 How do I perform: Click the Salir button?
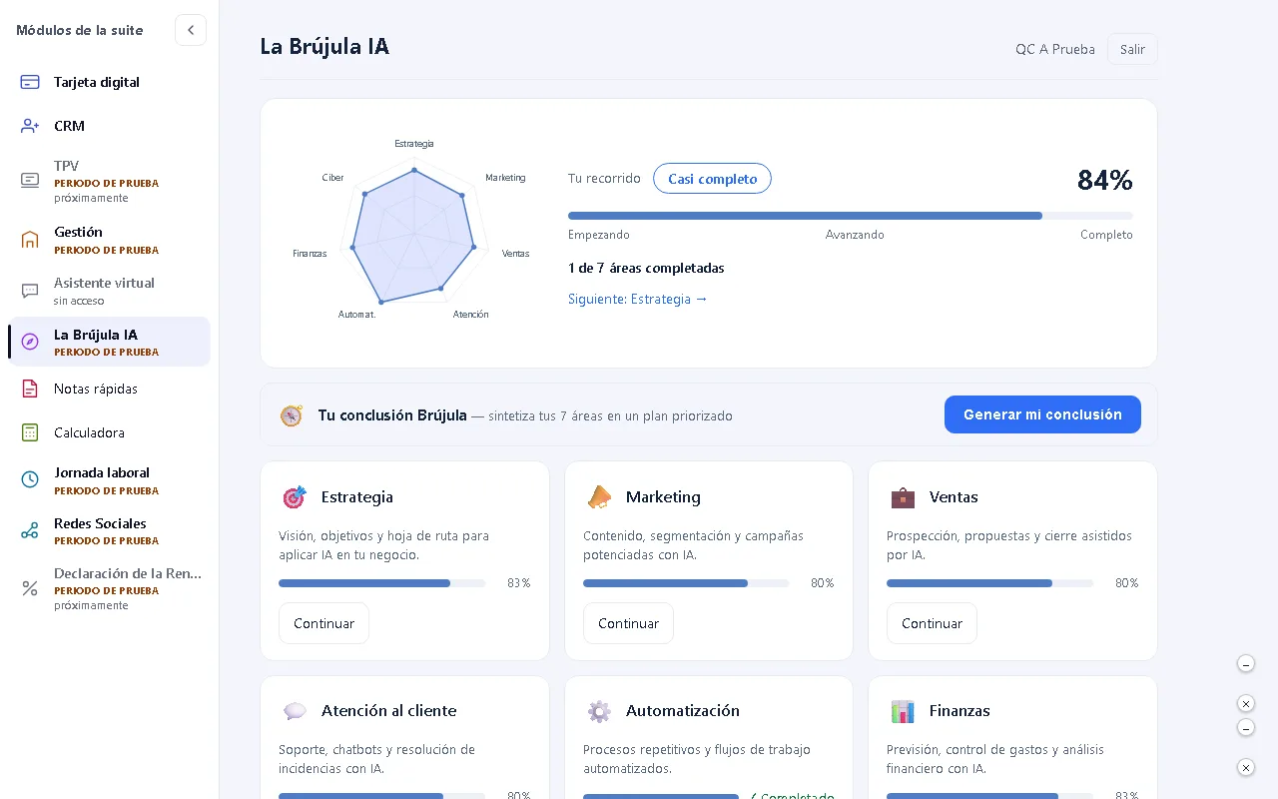1132,49
